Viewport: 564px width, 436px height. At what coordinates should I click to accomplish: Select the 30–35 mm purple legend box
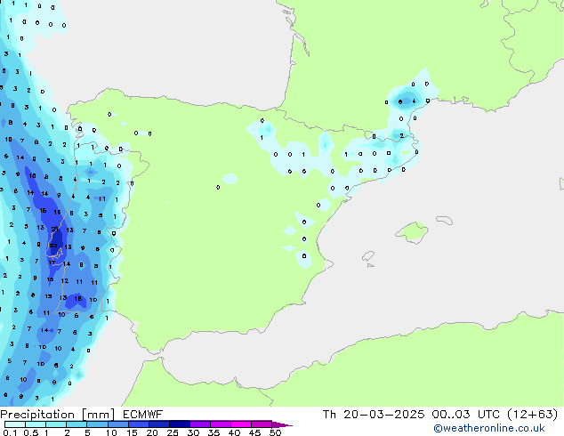[x=199, y=424]
